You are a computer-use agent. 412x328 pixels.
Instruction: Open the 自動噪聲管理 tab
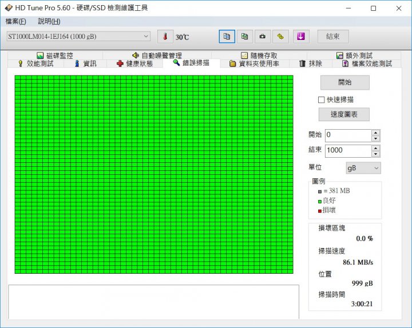157,55
